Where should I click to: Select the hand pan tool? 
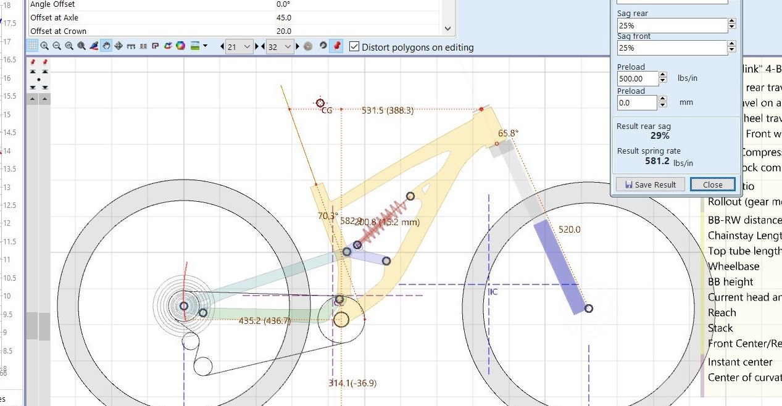pyautogui.click(x=106, y=46)
